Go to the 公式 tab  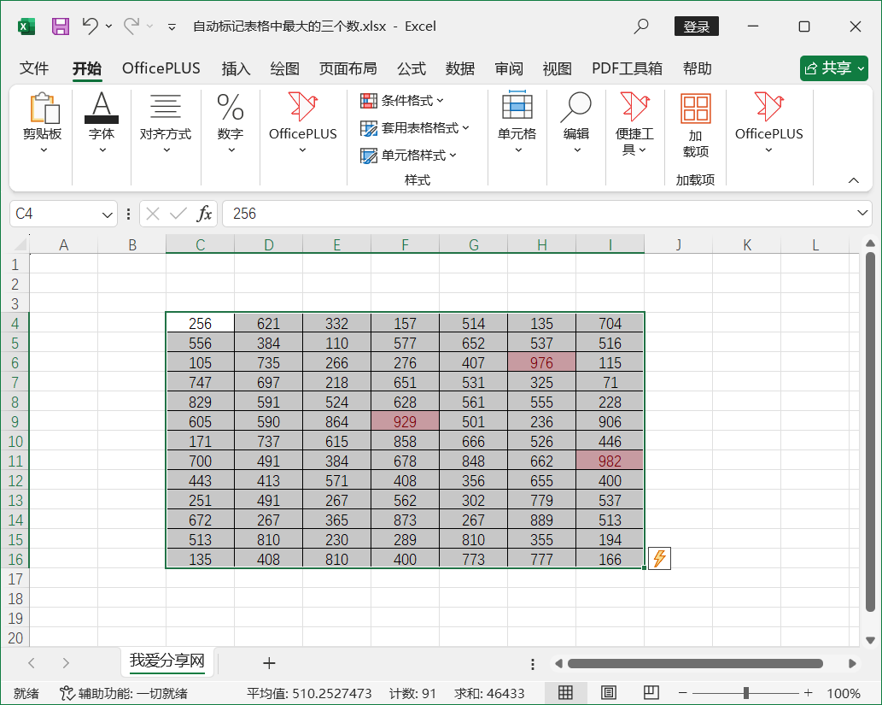tap(412, 68)
